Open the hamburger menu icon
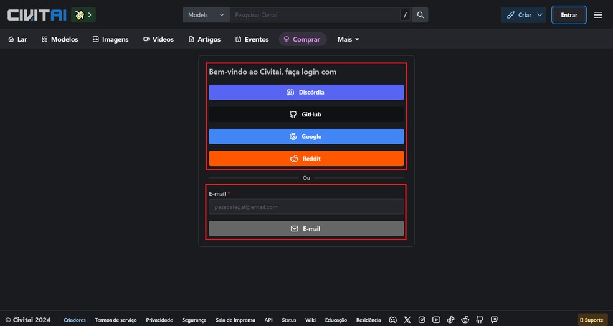 pyautogui.click(x=598, y=15)
